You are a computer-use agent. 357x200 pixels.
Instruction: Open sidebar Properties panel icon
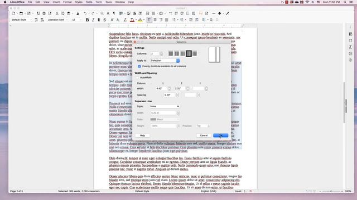pyautogui.click(x=350, y=34)
